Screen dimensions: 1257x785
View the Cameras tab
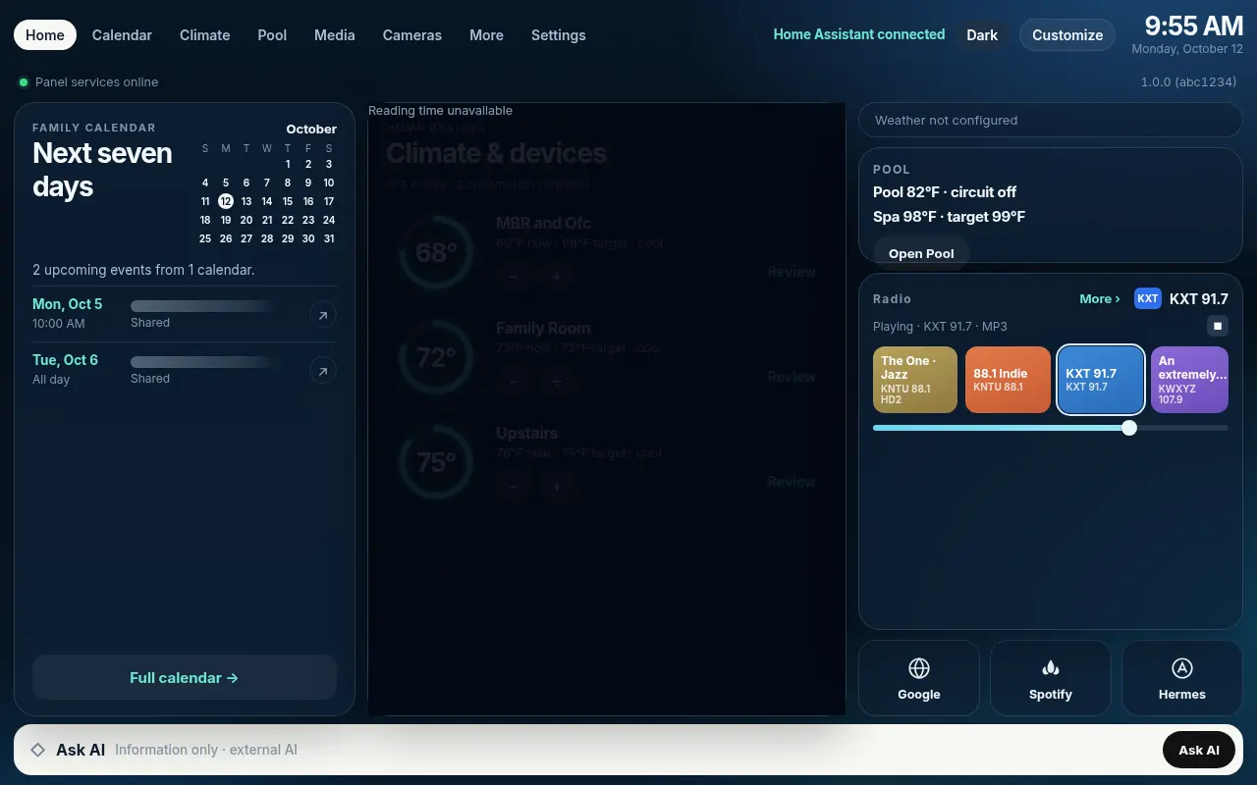pos(412,34)
